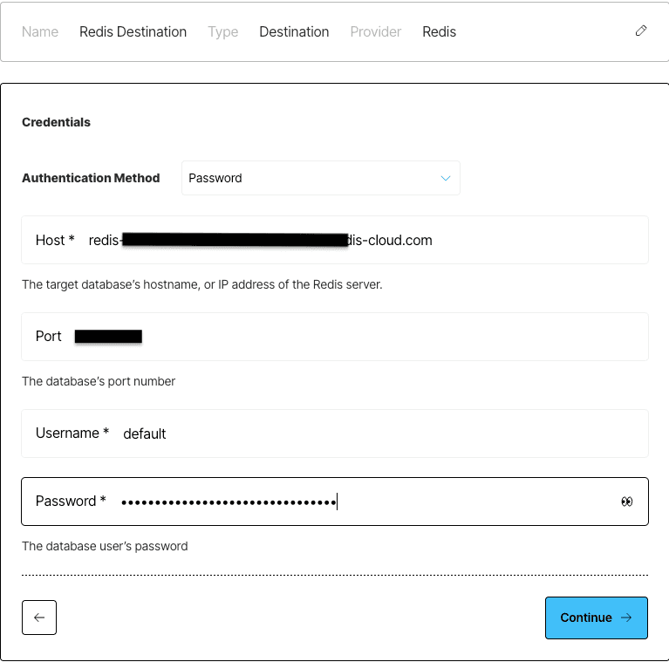
Task: Click the Redis provider value
Action: click(x=439, y=32)
